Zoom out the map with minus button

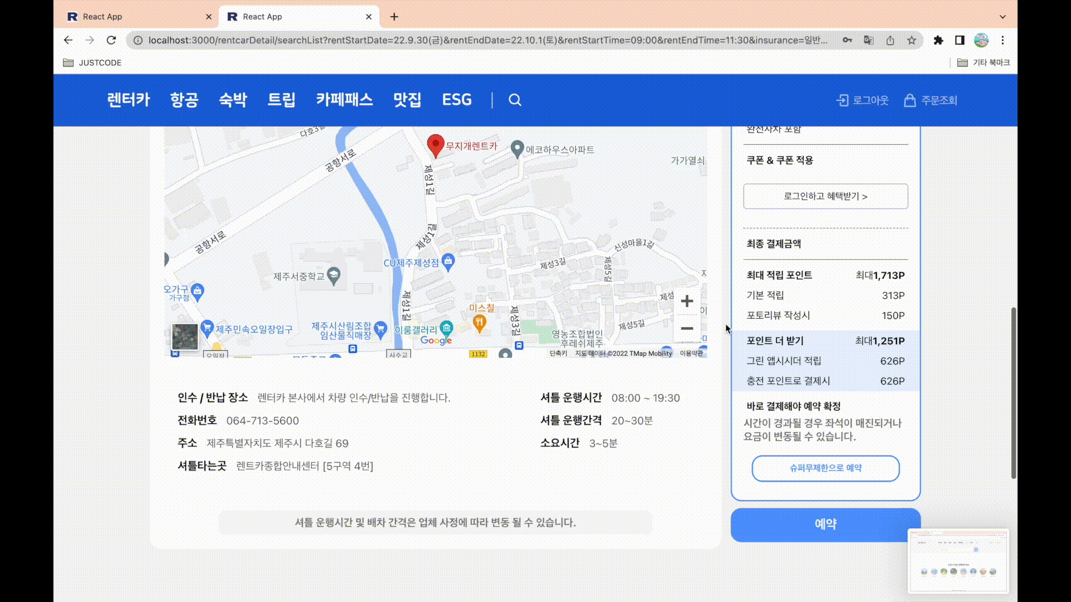(x=687, y=328)
